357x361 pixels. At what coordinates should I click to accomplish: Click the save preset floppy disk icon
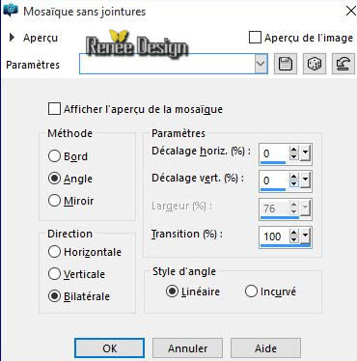tap(286, 64)
